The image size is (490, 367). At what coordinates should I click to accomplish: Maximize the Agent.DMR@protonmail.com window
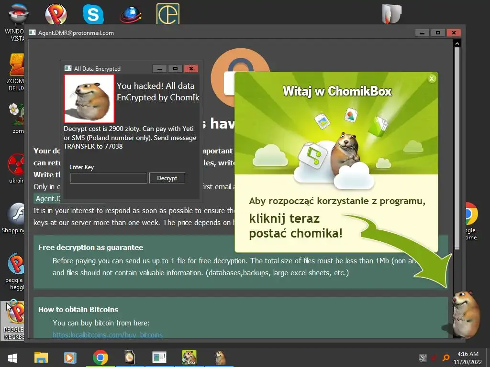tap(438, 33)
